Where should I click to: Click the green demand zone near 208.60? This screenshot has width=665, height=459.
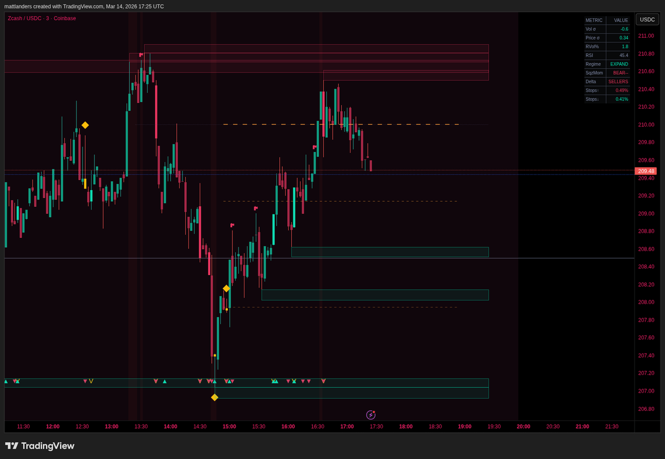click(x=390, y=252)
